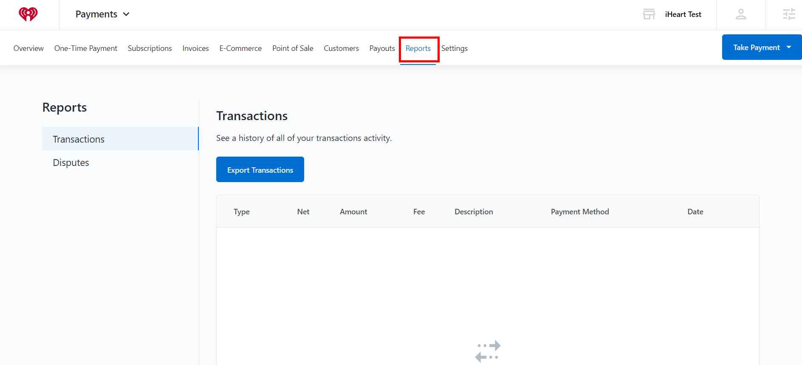The image size is (802, 365).
Task: Click the Export Transactions button
Action: pos(260,169)
